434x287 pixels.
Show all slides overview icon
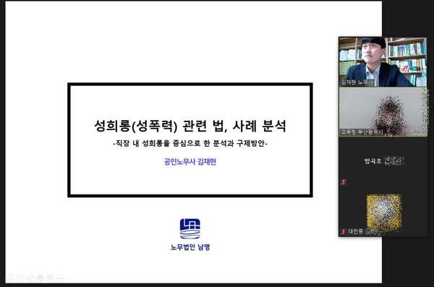click(40, 278)
